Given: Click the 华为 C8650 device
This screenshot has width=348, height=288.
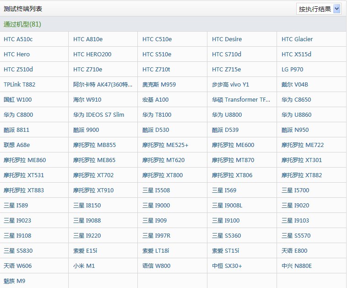Looking at the screenshot, I should 296,100.
